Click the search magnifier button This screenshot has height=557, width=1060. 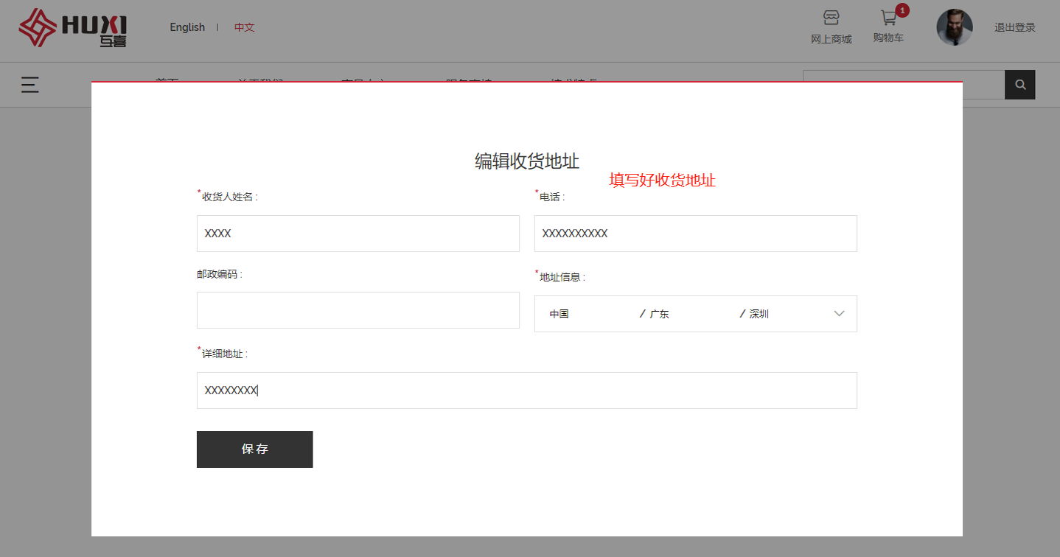point(1020,85)
